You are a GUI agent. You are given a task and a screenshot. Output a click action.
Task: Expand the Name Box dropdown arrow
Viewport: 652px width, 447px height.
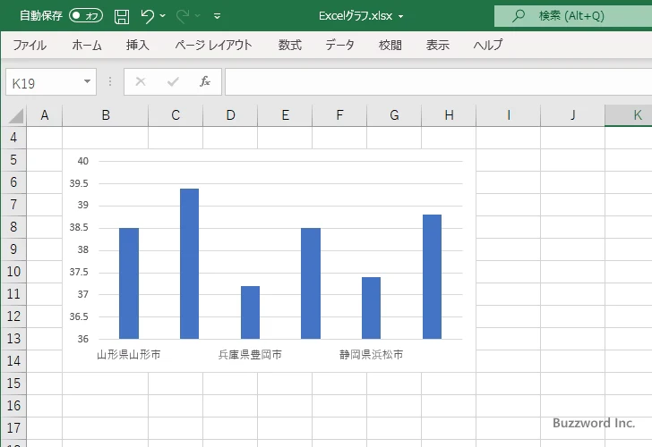pyautogui.click(x=88, y=81)
